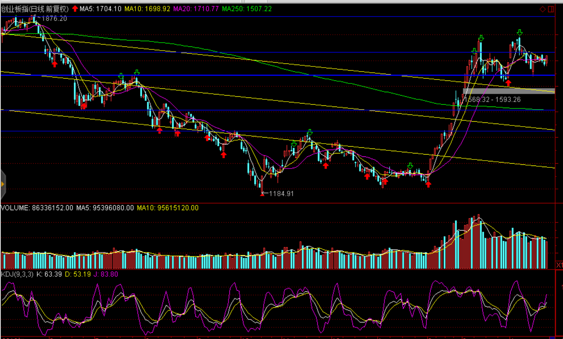Click the red diamond icon at top right
Image resolution: width=563 pixels, height=339 pixels.
click(543, 9)
